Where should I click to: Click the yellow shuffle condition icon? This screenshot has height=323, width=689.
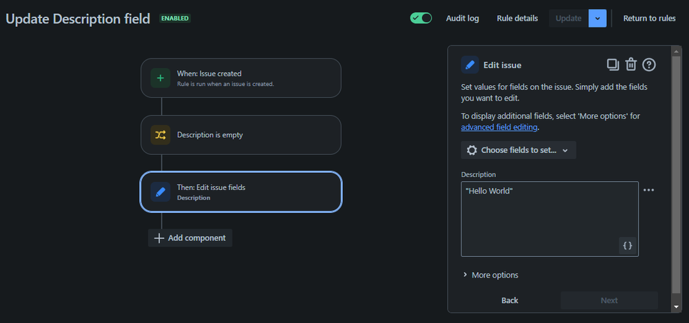[x=161, y=135]
